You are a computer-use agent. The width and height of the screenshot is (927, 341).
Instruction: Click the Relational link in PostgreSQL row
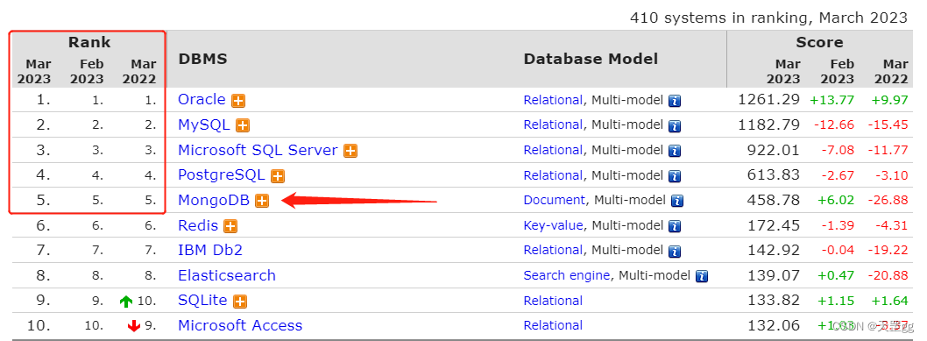(553, 175)
